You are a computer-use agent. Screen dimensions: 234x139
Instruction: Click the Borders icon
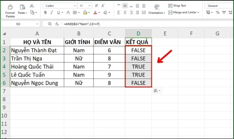(x=75, y=13)
